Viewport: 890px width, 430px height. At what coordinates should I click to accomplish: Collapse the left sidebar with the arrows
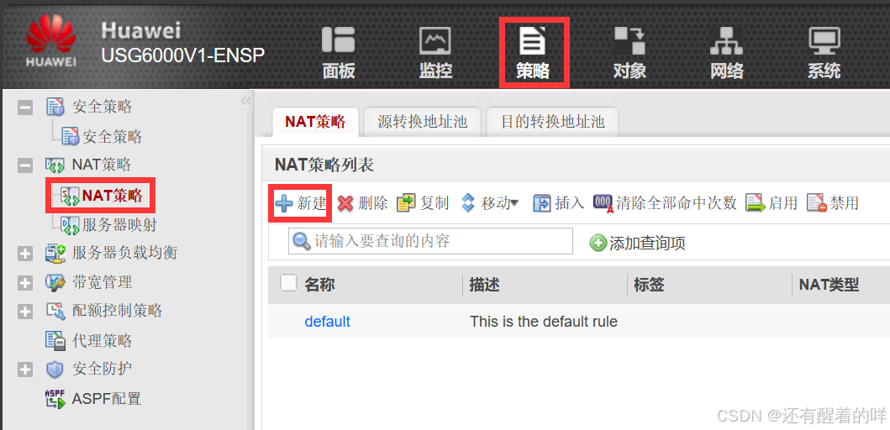tap(245, 102)
